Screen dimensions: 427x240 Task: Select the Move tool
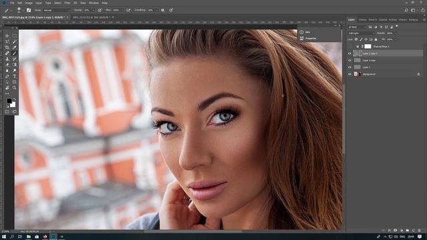7,36
